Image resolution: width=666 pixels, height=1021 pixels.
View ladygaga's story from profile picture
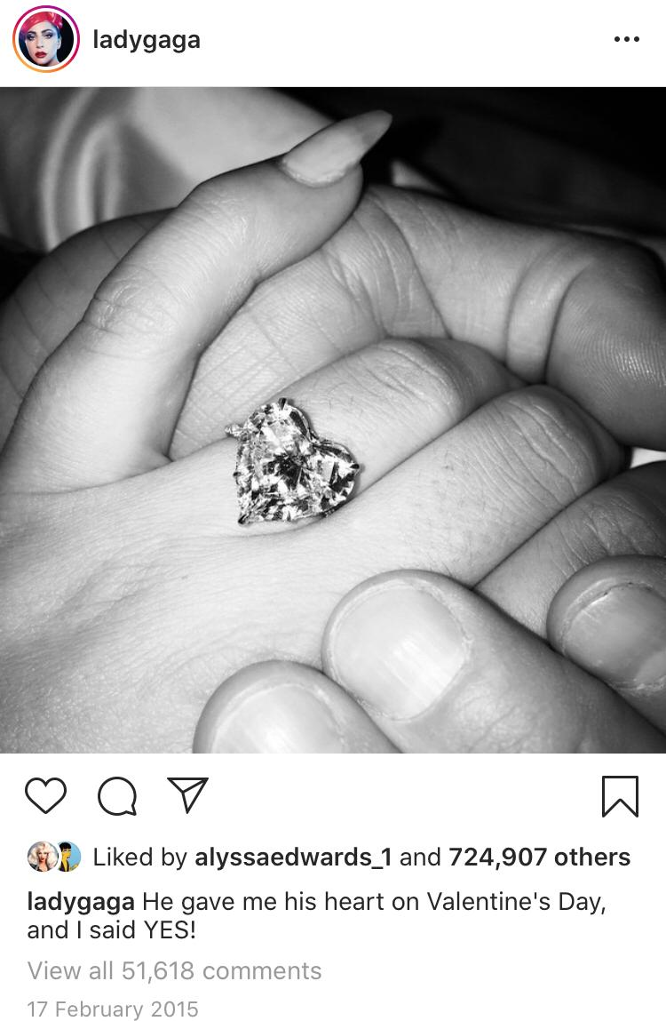[46, 39]
